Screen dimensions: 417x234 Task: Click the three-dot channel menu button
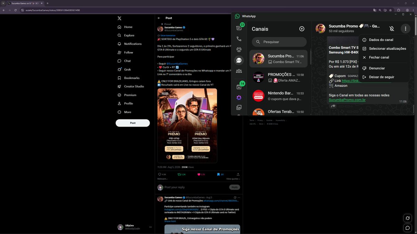click(405, 29)
